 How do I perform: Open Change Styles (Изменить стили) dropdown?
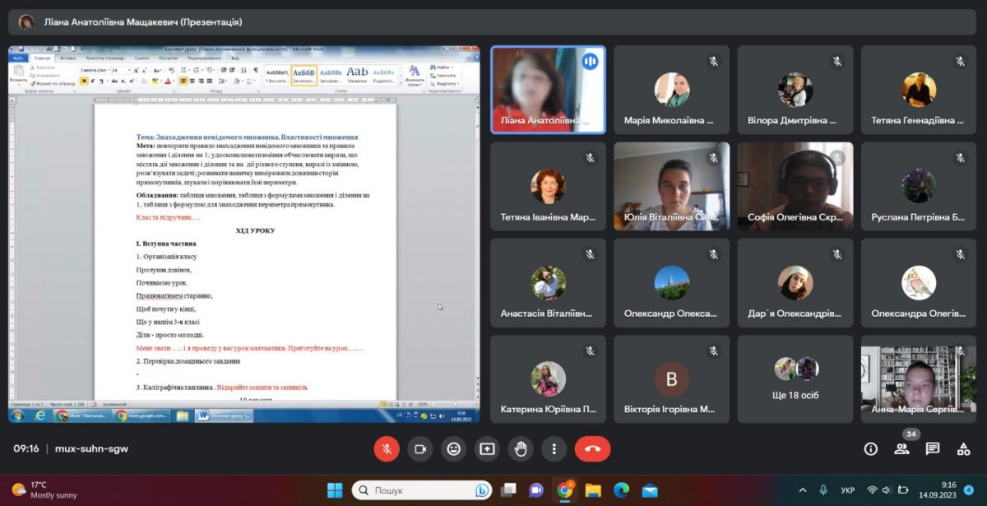415,76
